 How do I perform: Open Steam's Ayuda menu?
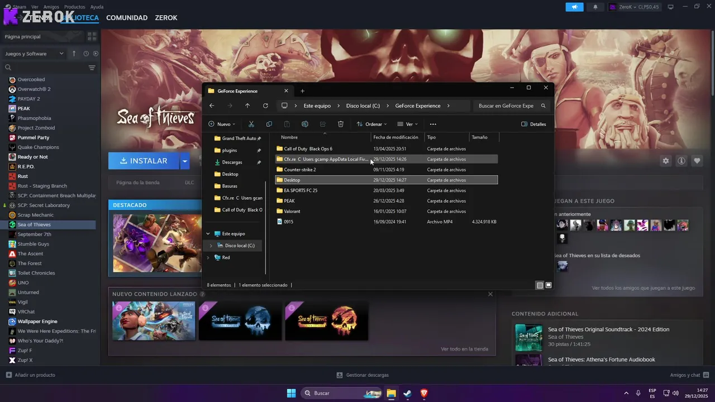(x=97, y=7)
